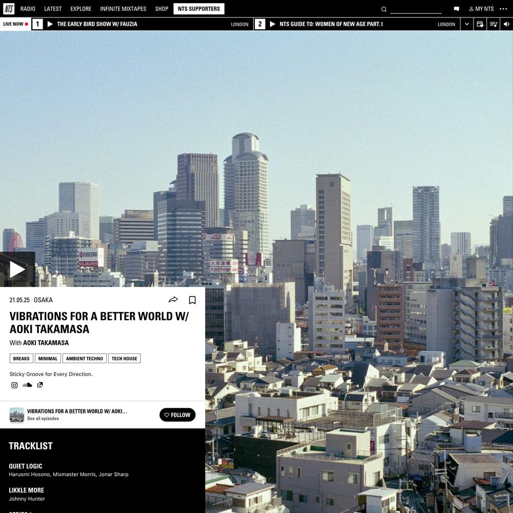Follow the Vibrations show
Screen dimensions: 513x513
(x=177, y=415)
